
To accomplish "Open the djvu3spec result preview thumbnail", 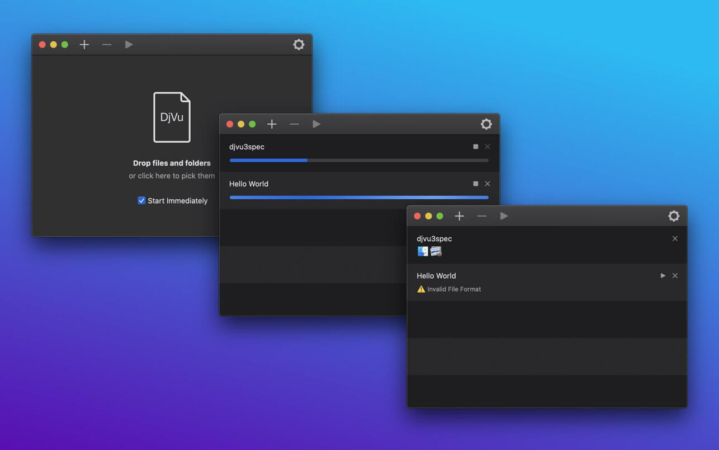I will (436, 251).
